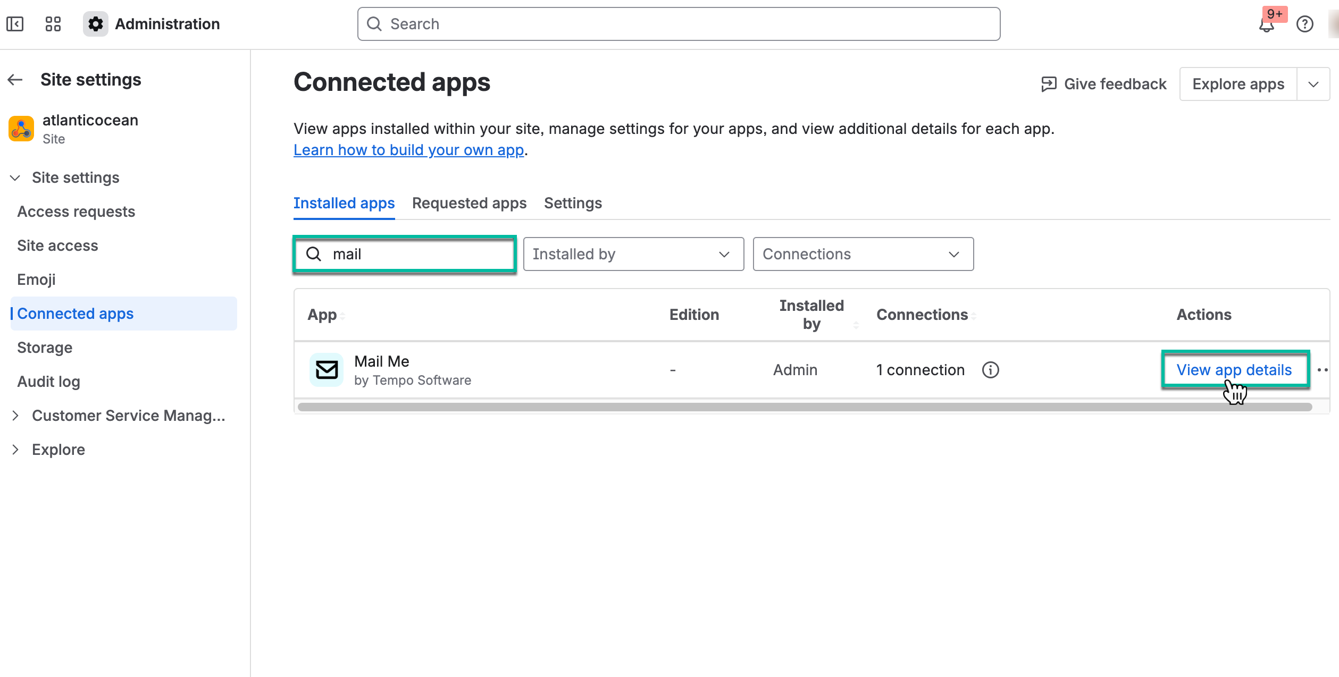Open the app switcher grid icon
The image size is (1339, 677).
53,24
